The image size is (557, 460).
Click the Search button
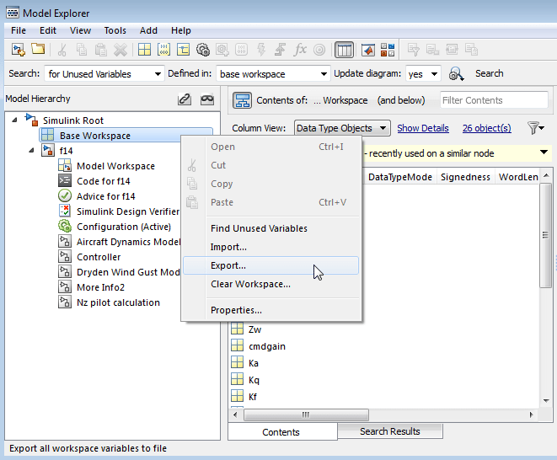pyautogui.click(x=489, y=73)
